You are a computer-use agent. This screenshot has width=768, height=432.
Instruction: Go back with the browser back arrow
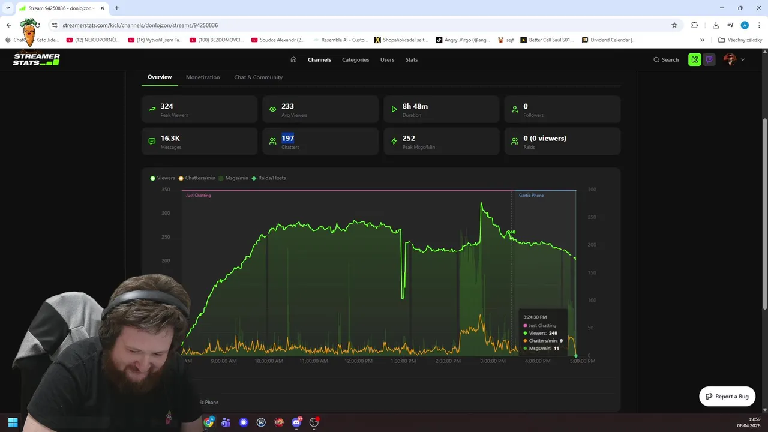click(x=9, y=25)
